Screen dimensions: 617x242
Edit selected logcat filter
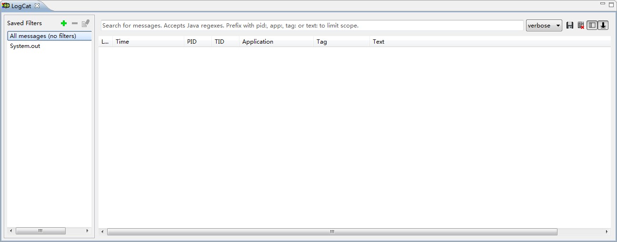(86, 23)
